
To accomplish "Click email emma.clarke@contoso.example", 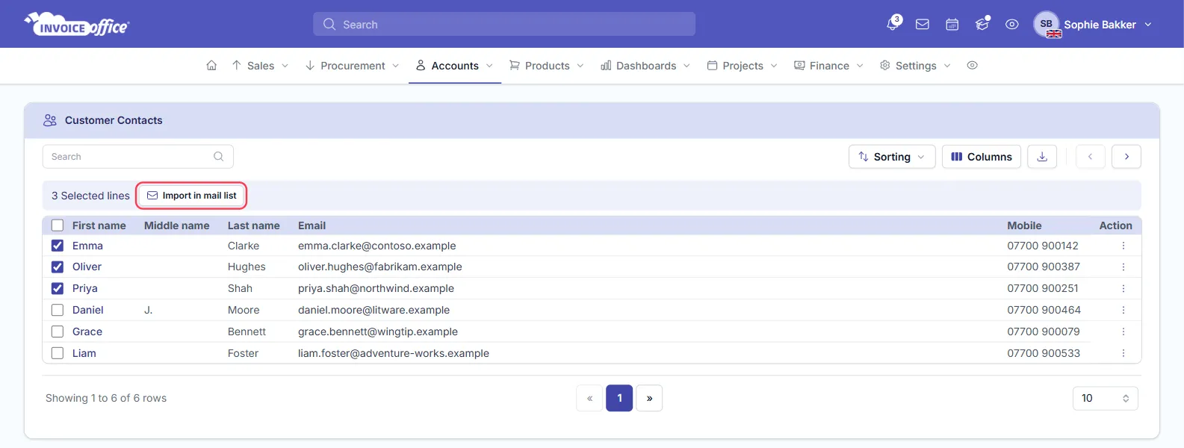I will (377, 246).
